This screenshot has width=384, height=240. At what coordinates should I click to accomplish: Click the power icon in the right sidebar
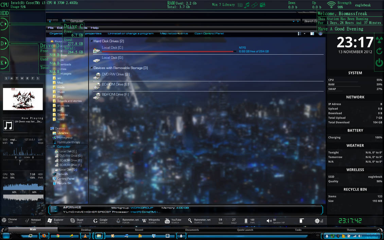pyautogui.click(x=379, y=62)
